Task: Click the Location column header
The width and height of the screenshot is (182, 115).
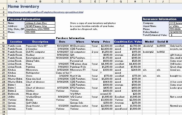Action: (x=16, y=42)
